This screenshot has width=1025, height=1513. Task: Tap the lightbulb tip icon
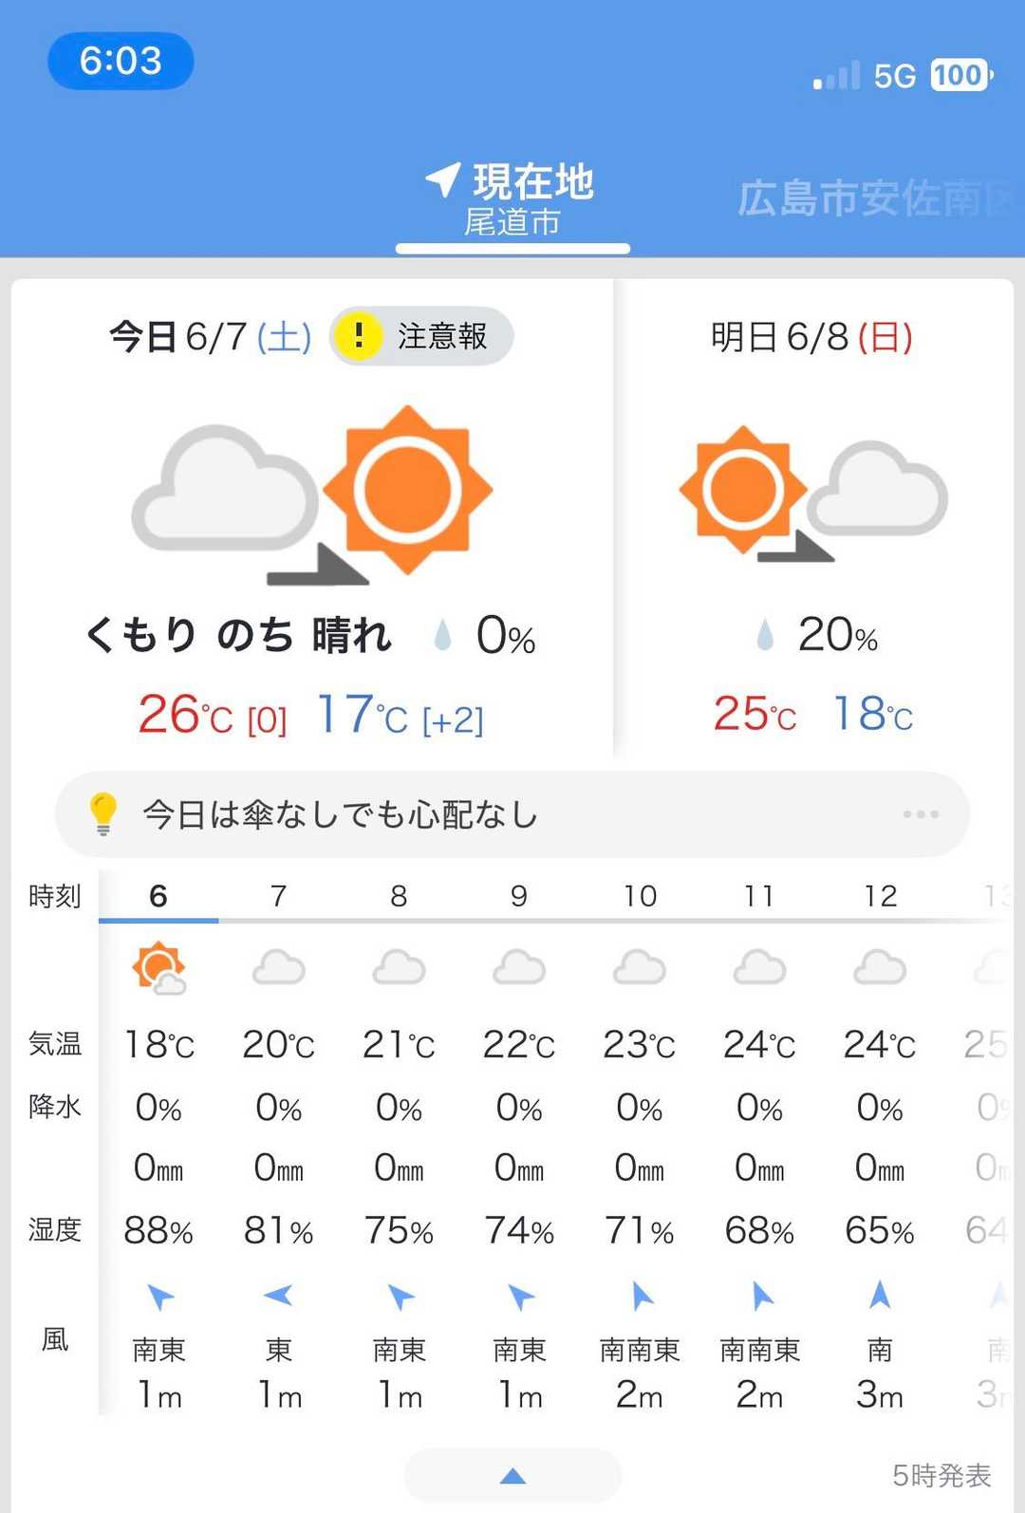click(102, 813)
